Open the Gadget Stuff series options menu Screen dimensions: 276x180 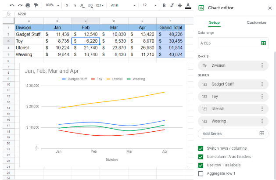tap(262, 84)
